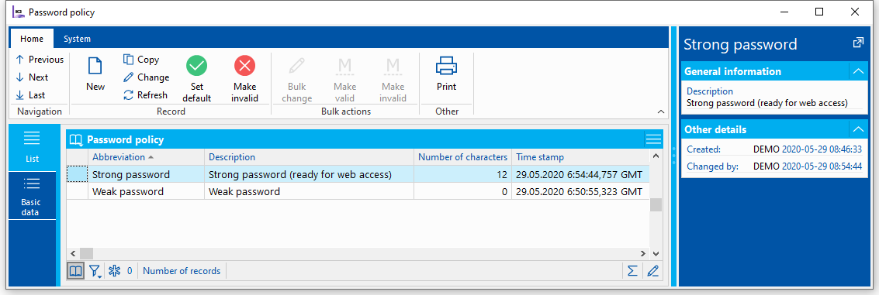Viewport: 879px width, 295px height.
Task: Switch to the System ribbon tab
Action: 77,39
